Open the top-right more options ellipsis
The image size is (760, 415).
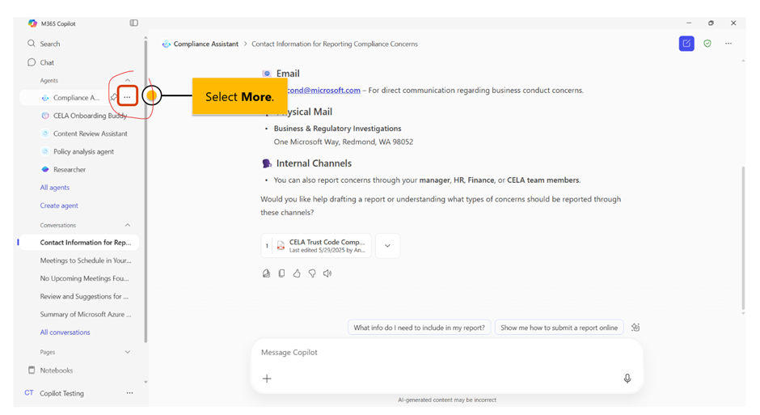point(728,44)
